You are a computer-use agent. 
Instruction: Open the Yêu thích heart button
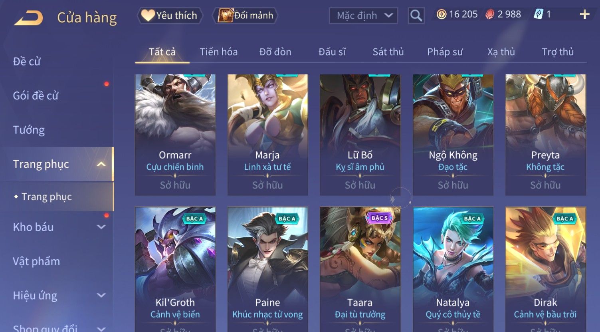coord(170,16)
